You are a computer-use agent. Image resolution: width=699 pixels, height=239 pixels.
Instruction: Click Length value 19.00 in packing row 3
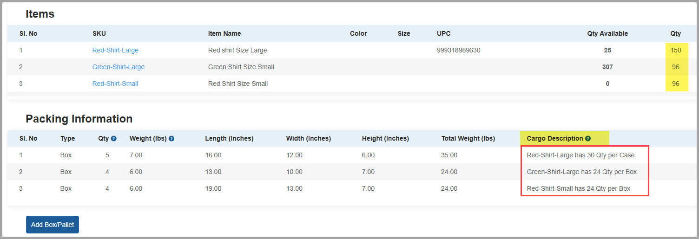(213, 188)
